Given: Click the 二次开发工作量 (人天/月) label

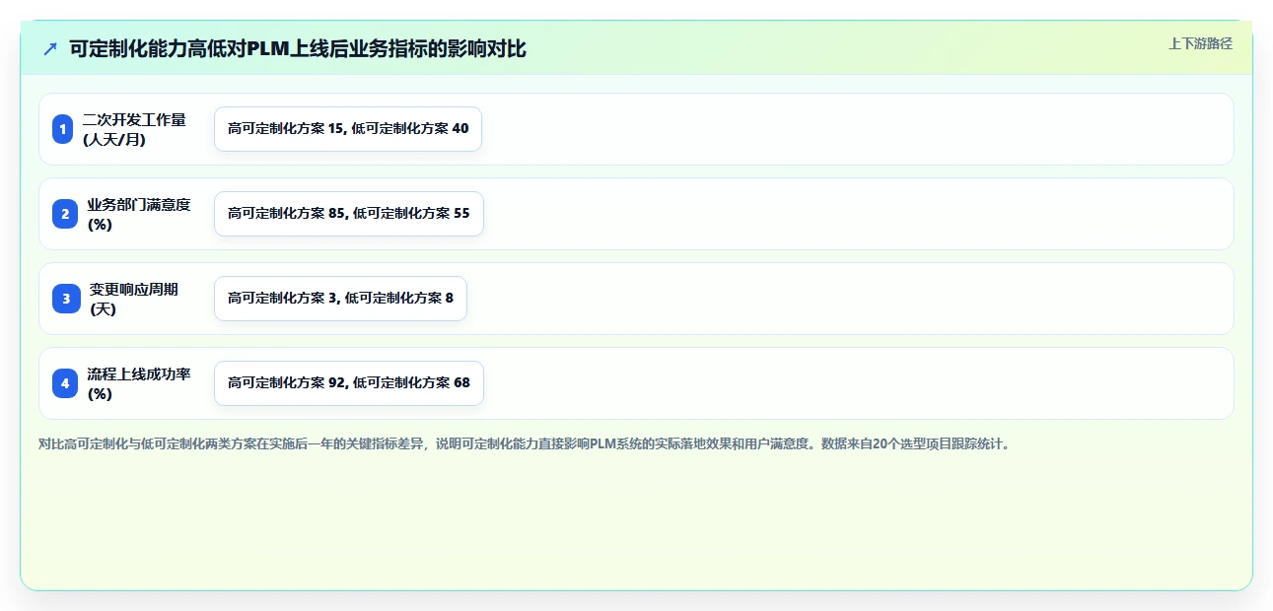Looking at the screenshot, I should (x=135, y=129).
